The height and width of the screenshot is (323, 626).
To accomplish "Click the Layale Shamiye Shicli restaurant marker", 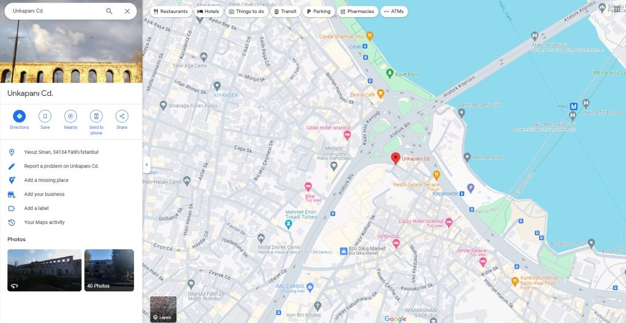I will point(370,36).
